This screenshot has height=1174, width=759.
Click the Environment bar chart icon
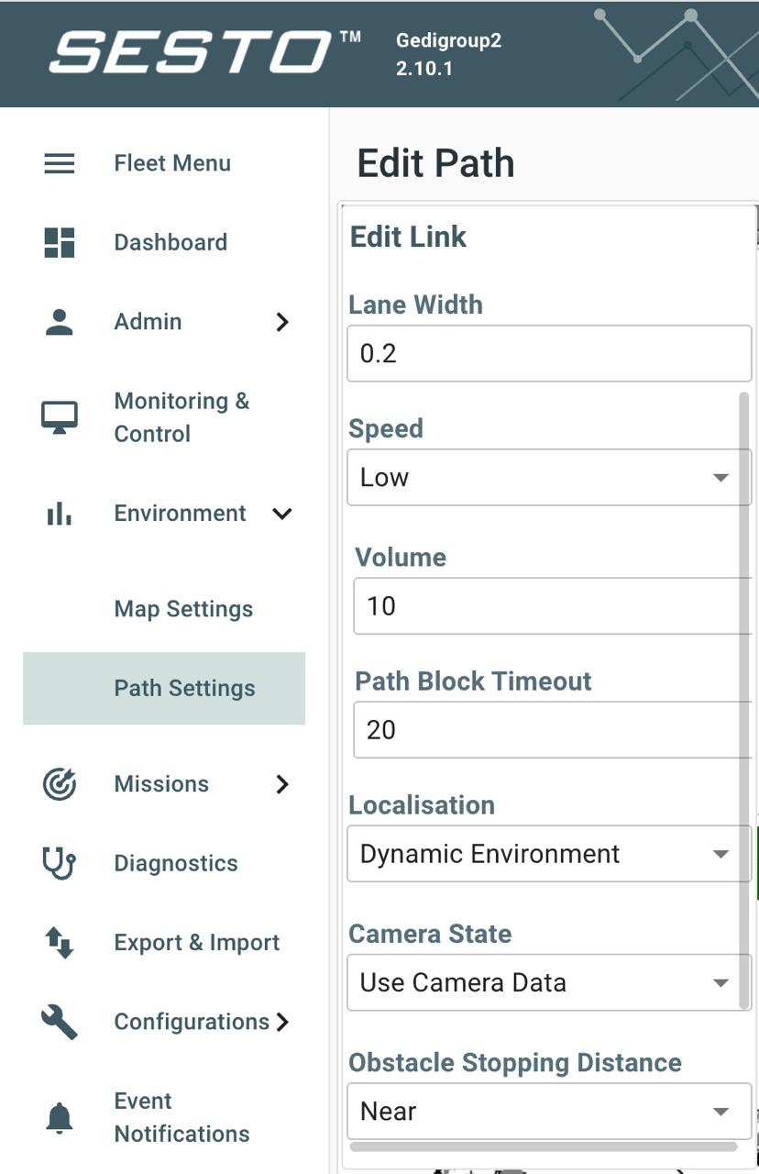[x=60, y=514]
